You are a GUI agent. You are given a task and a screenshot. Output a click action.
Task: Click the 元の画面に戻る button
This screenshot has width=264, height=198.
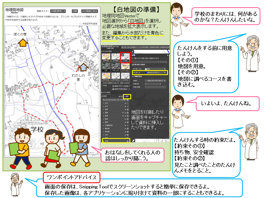[90, 11]
